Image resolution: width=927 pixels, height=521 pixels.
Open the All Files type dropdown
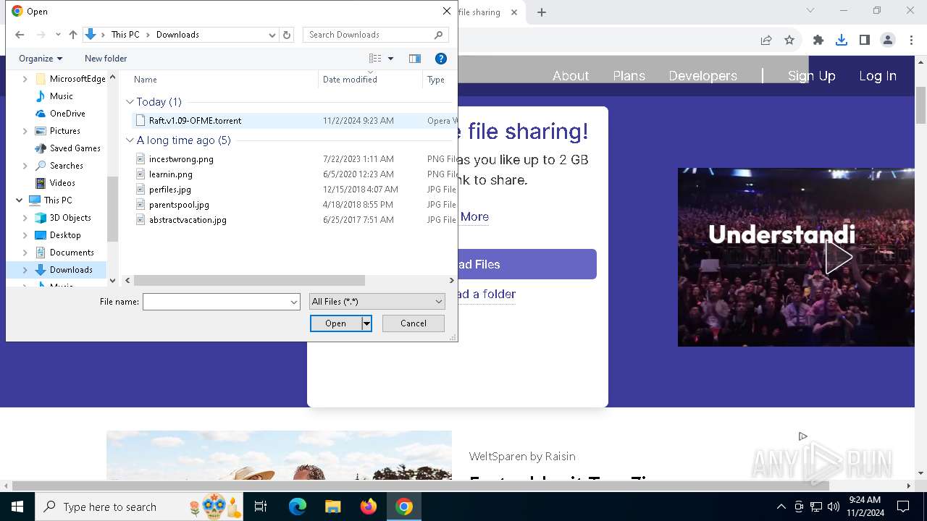pyautogui.click(x=377, y=302)
